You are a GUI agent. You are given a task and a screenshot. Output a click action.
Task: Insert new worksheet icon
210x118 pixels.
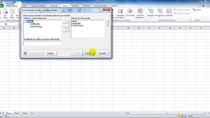[32, 113]
